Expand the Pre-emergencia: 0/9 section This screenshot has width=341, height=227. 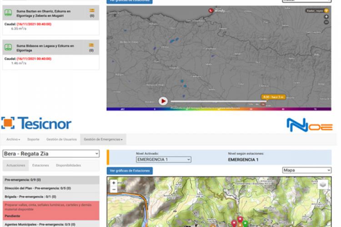click(51, 180)
